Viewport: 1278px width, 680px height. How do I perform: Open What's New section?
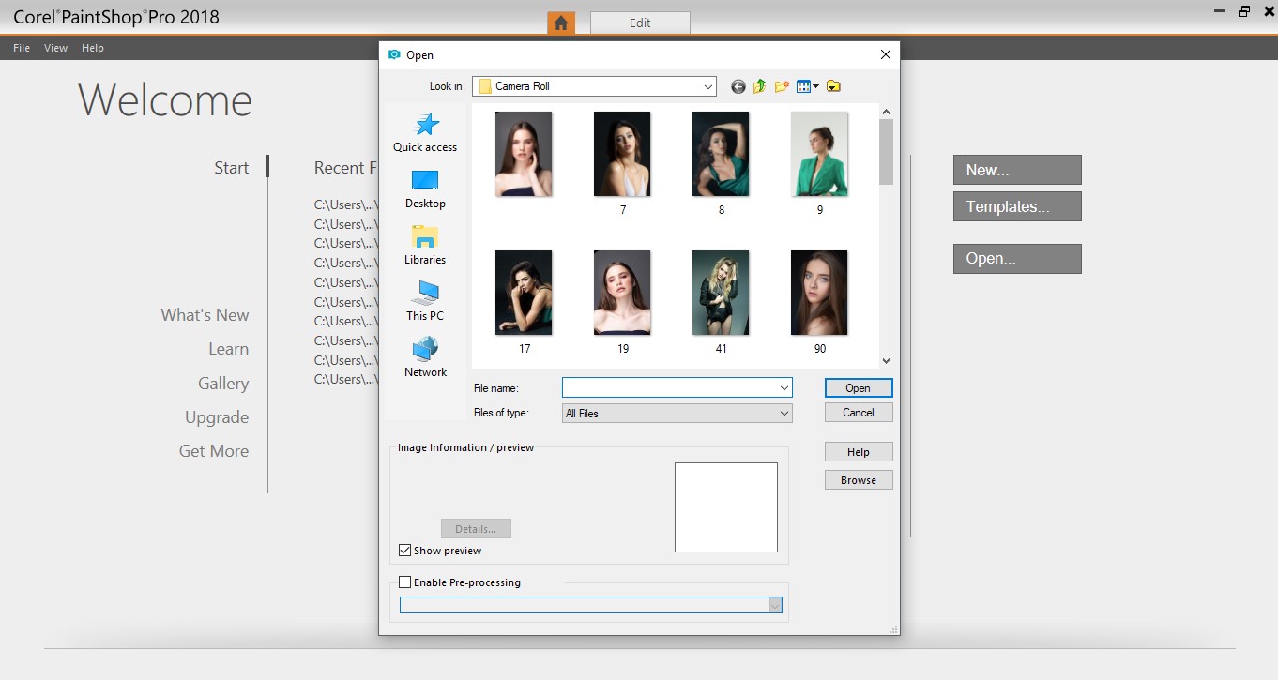205,315
